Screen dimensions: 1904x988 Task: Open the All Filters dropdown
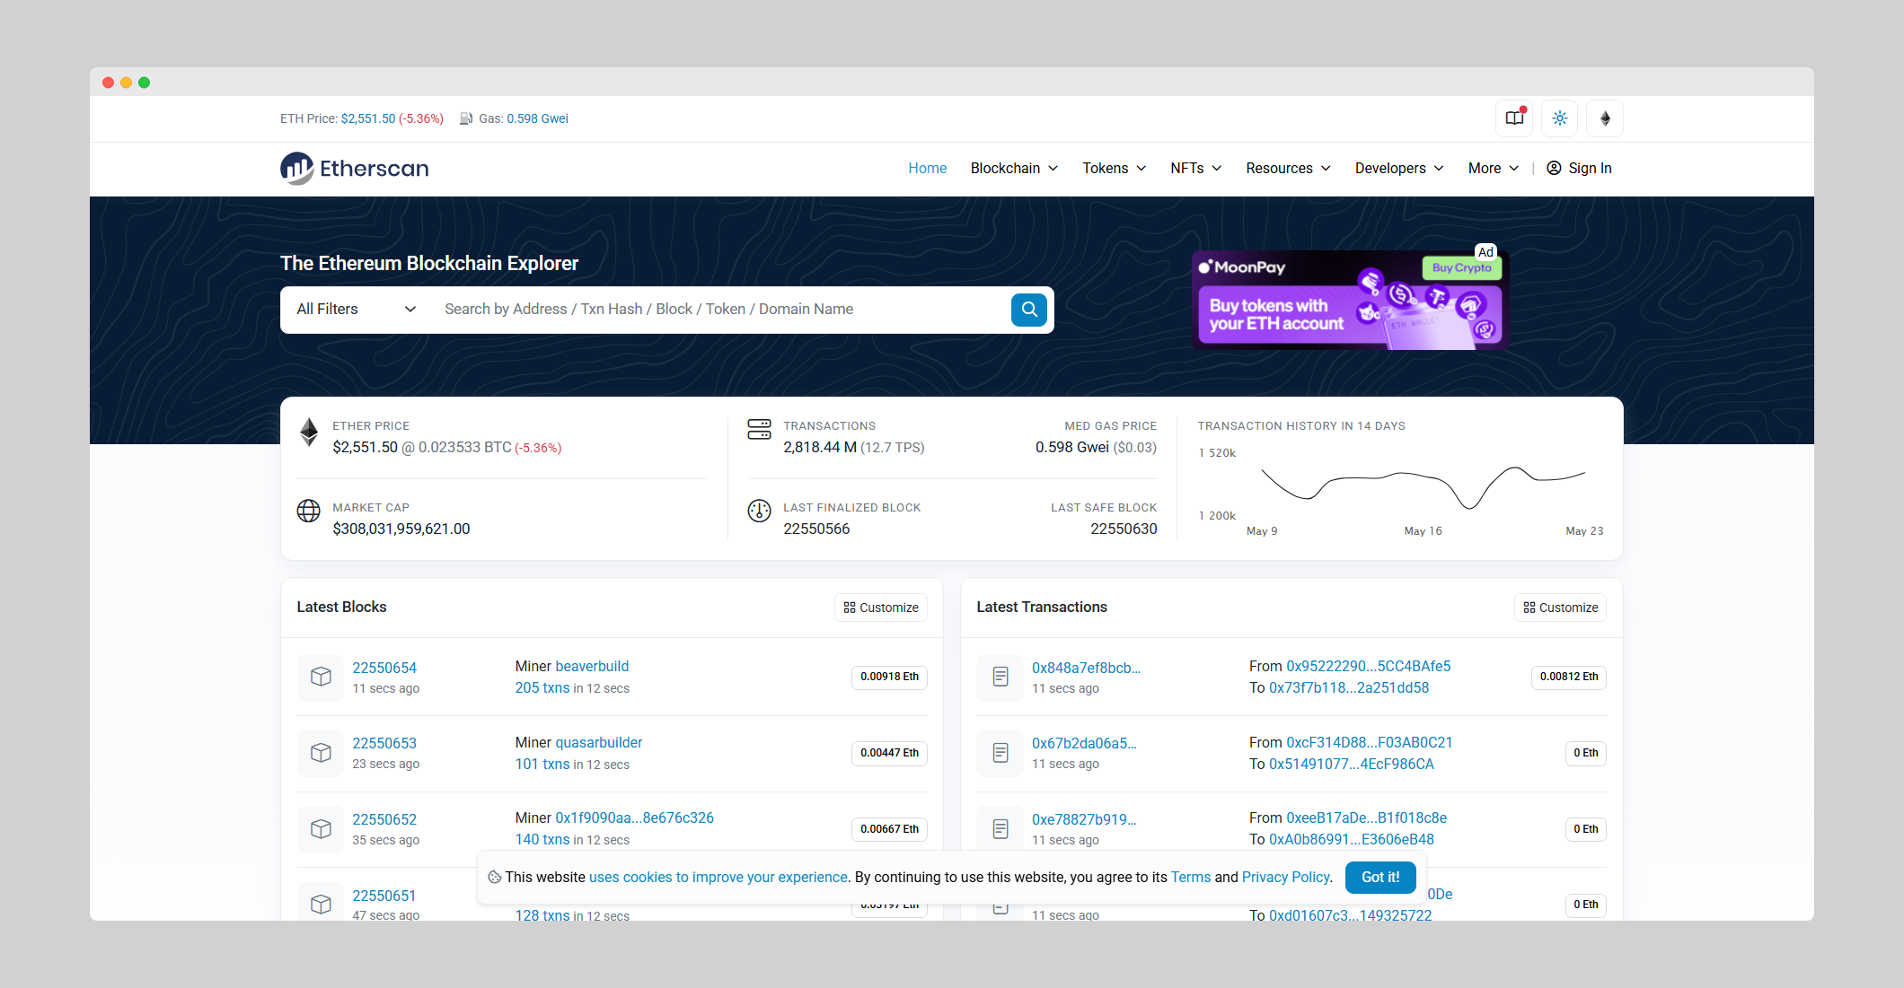(x=356, y=310)
